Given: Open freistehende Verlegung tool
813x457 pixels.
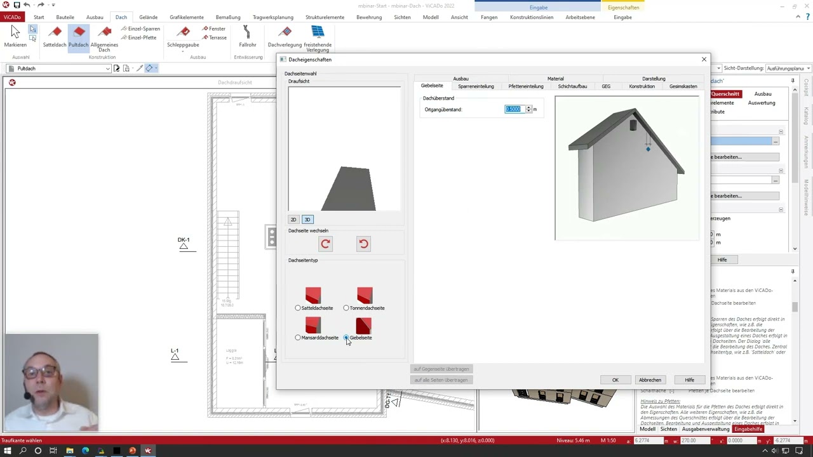Looking at the screenshot, I should [x=318, y=39].
